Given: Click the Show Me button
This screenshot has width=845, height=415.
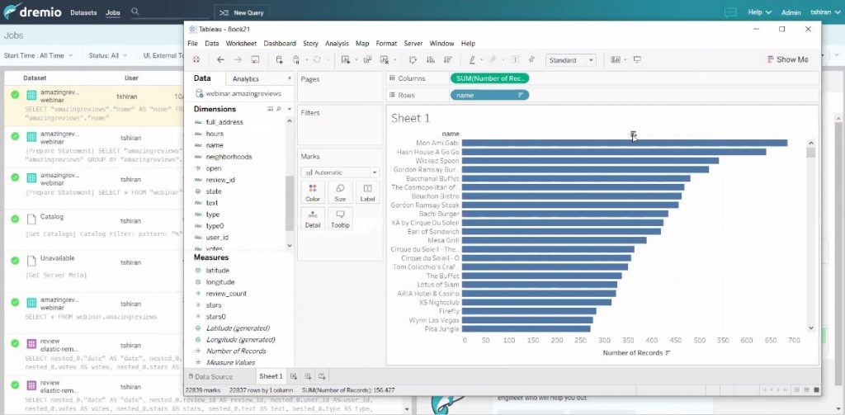Looking at the screenshot, I should (787, 59).
